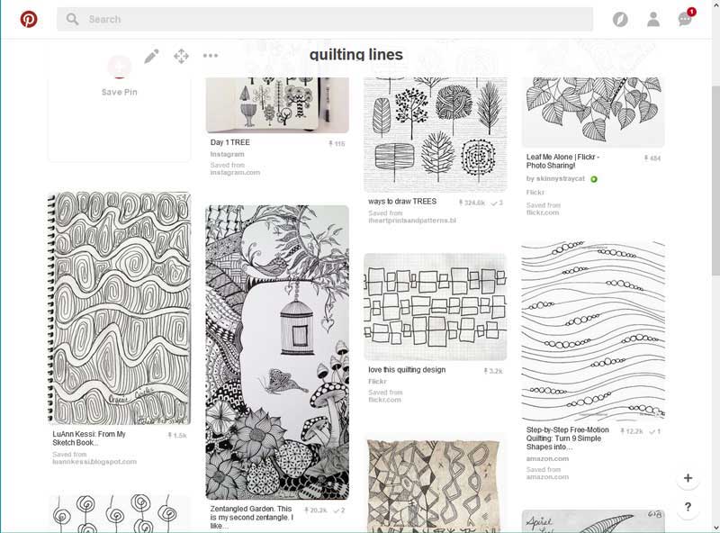Open the question mark help button
The width and height of the screenshot is (720, 533).
(688, 507)
